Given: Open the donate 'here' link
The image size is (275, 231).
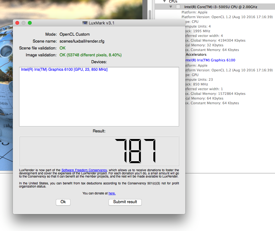Looking at the screenshot, I should click(x=112, y=193).
